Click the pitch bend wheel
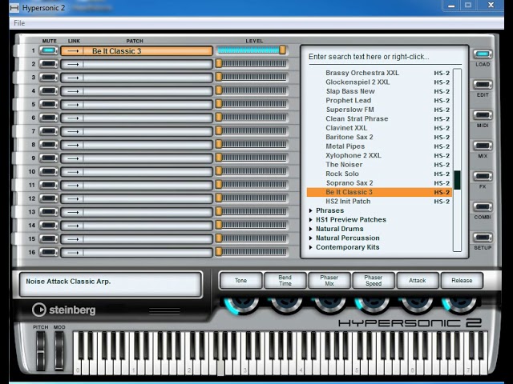This screenshot has height=384, width=513. (x=41, y=351)
